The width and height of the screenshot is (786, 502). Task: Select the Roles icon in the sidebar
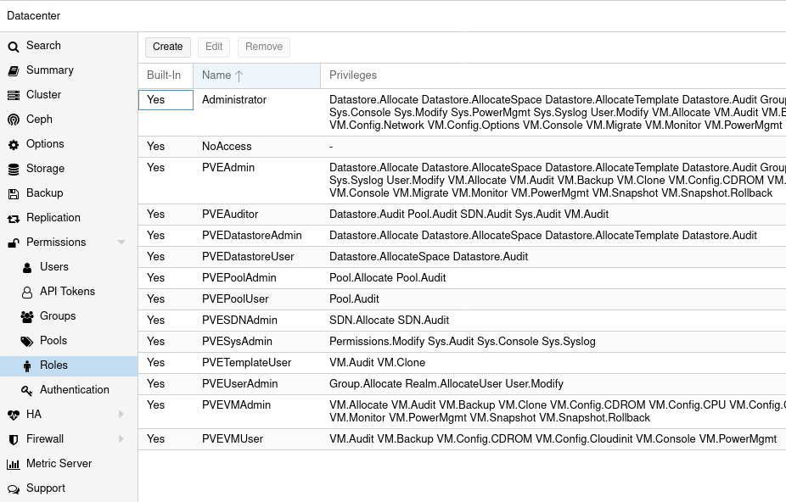27,365
